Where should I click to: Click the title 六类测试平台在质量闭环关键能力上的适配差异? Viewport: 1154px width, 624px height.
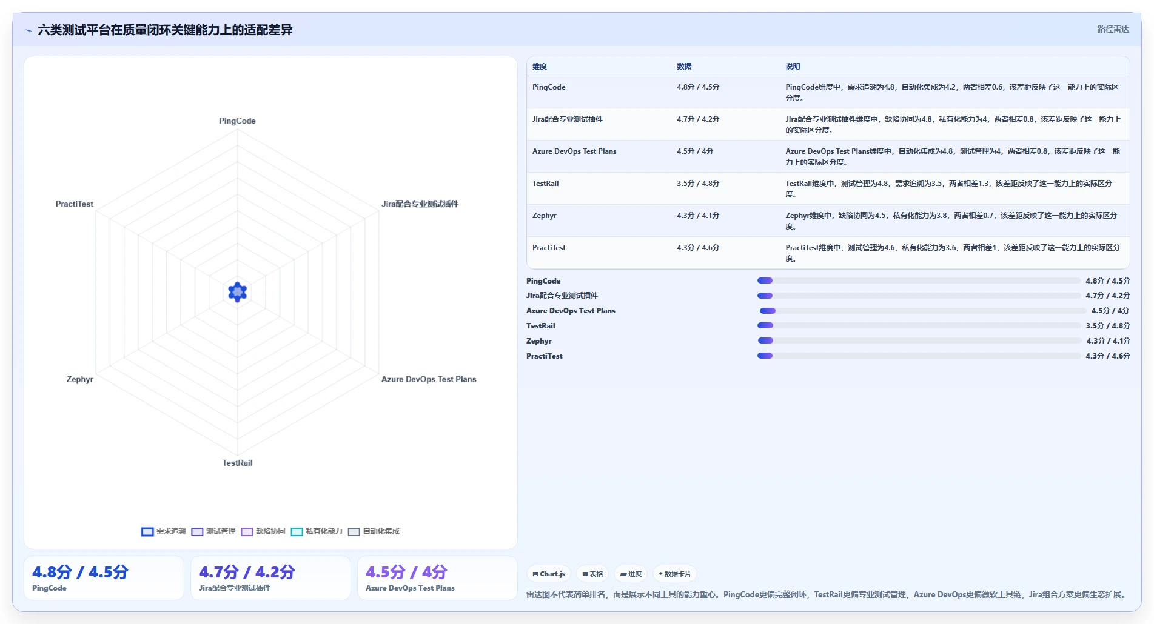pos(165,30)
